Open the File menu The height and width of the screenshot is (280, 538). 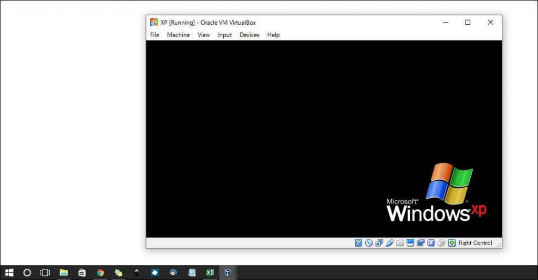(x=154, y=35)
